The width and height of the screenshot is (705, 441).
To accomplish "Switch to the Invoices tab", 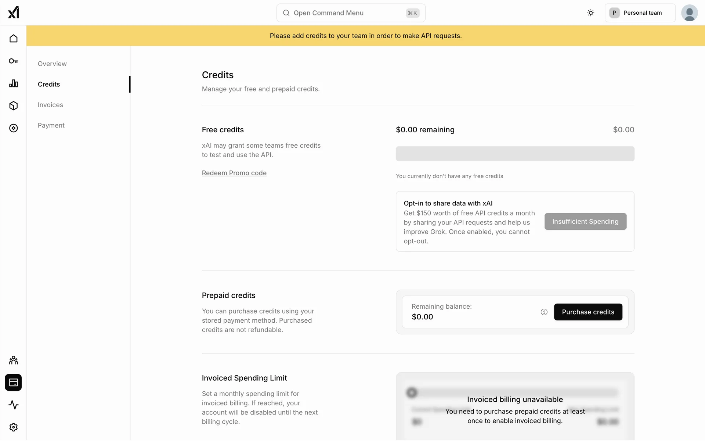I will [50, 105].
